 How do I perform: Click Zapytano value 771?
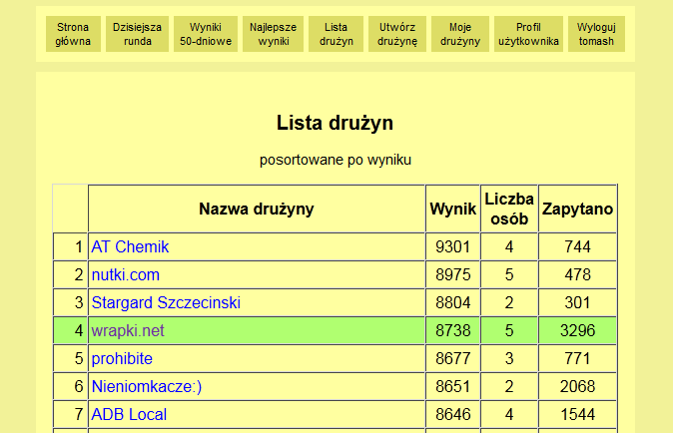[x=577, y=358]
